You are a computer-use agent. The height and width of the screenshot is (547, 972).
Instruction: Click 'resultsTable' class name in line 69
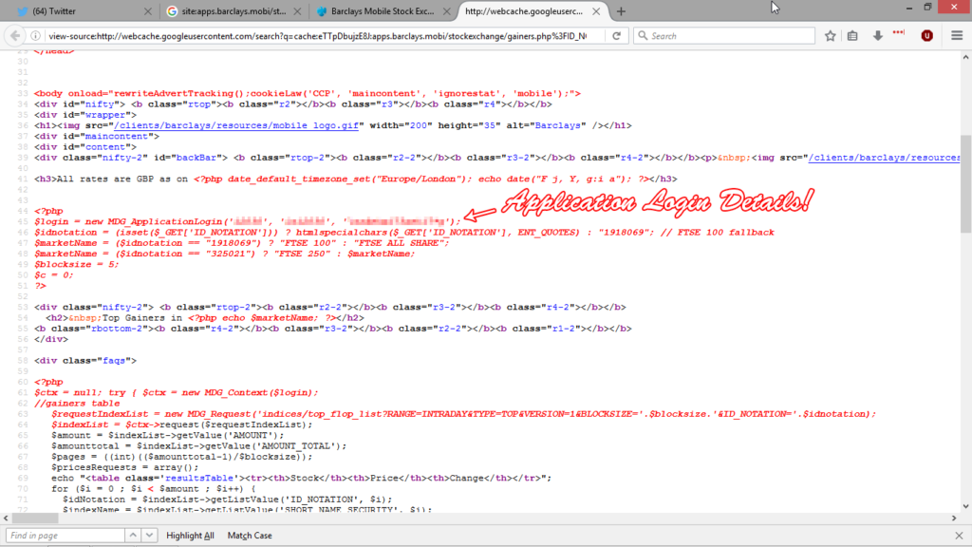pyautogui.click(x=199, y=479)
